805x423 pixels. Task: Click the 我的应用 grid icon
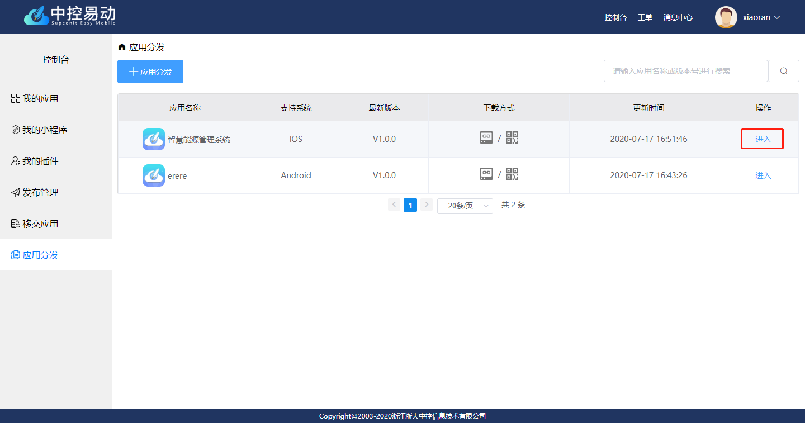pyautogui.click(x=16, y=98)
